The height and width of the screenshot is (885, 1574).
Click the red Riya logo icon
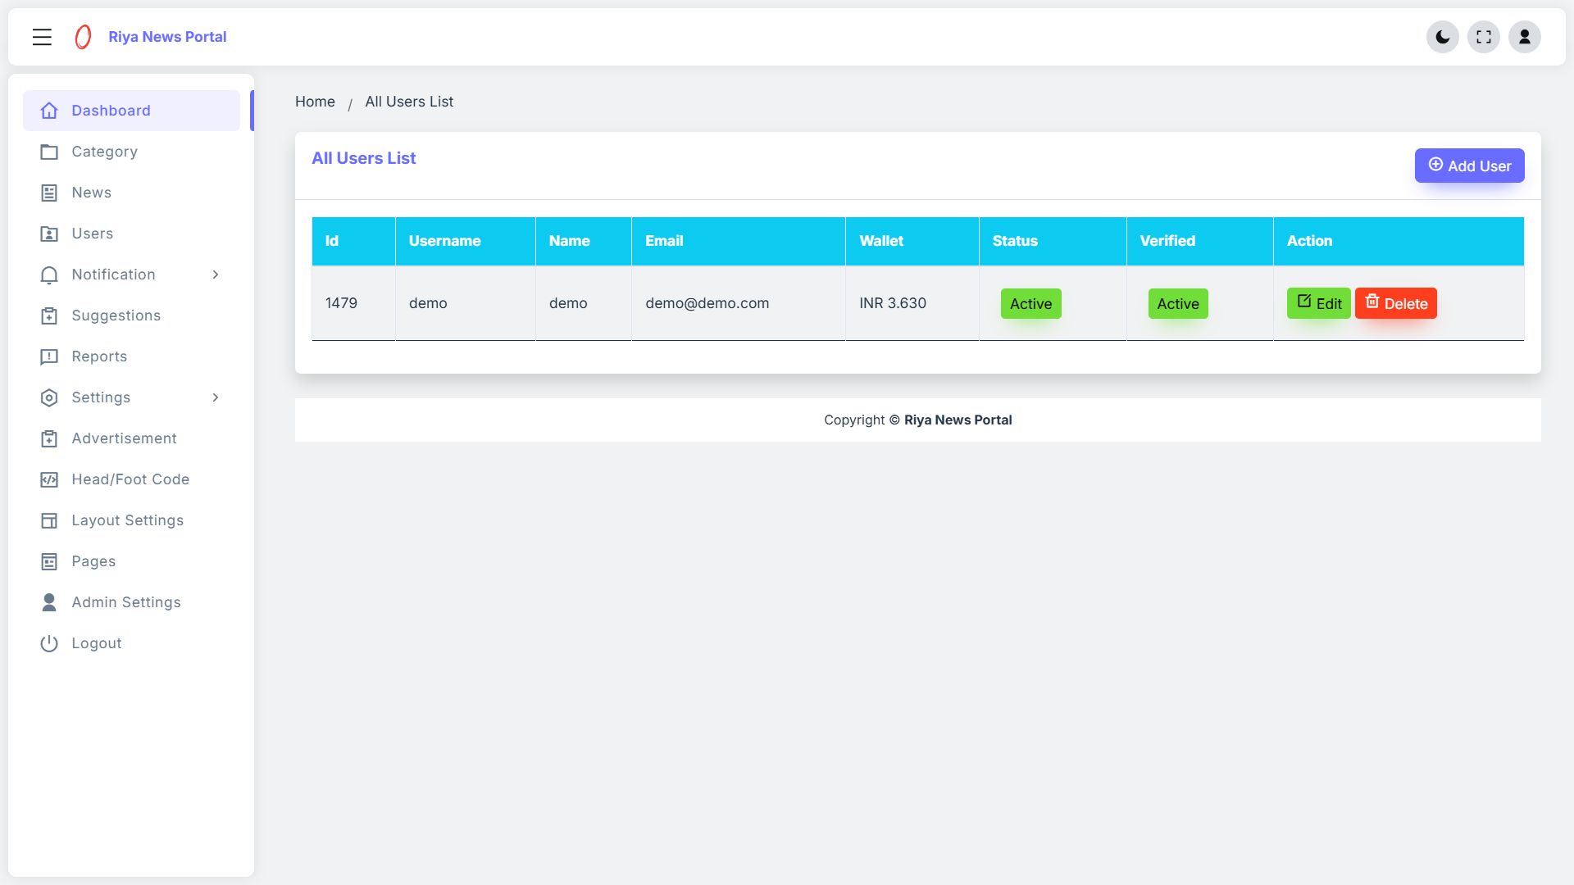pos(83,37)
